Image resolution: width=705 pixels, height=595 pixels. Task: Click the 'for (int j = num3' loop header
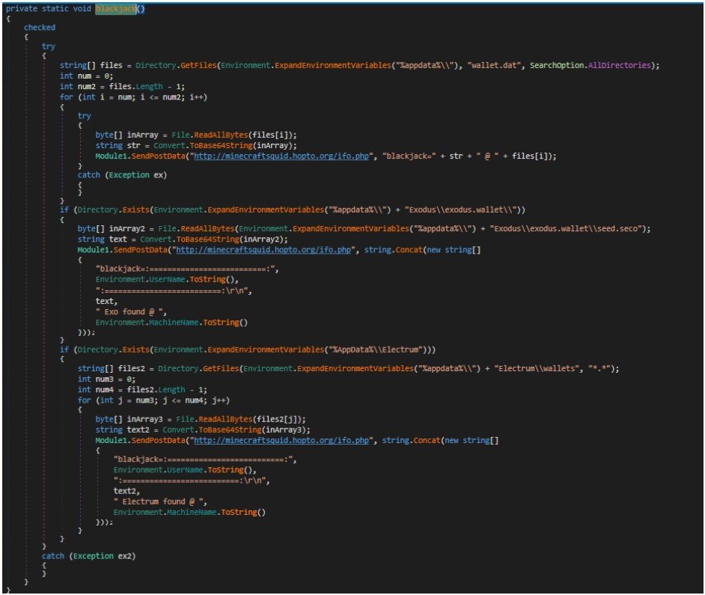153,400
